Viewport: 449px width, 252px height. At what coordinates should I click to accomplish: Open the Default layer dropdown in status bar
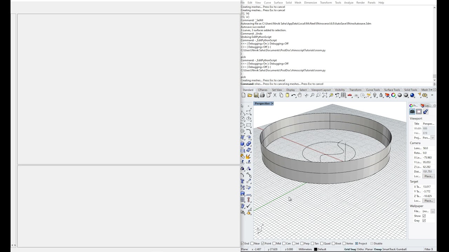[322, 249]
